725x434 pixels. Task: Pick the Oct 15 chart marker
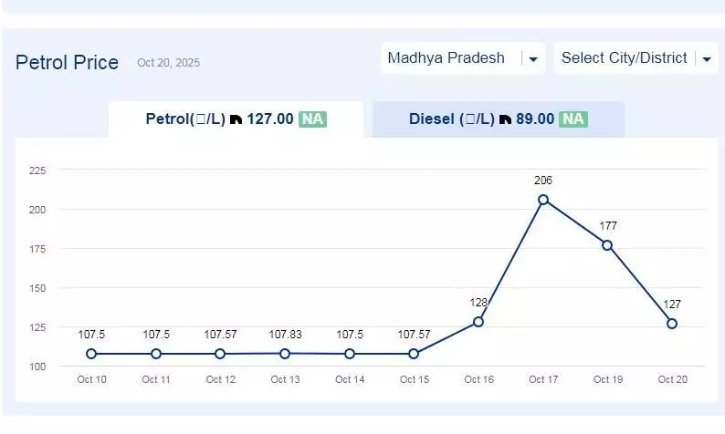(414, 354)
